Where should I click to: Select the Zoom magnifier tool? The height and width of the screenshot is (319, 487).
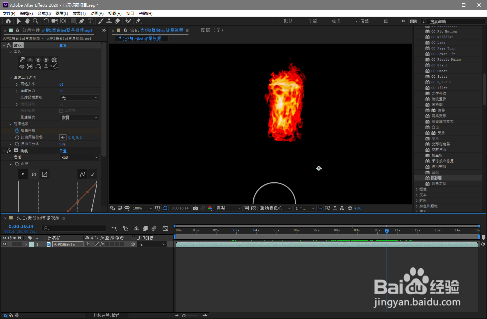coord(35,21)
